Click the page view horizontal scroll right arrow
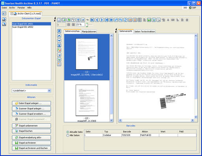 pyautogui.click(x=193, y=120)
